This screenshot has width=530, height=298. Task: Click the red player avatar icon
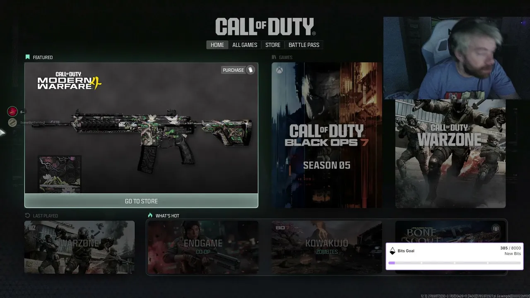(13, 111)
